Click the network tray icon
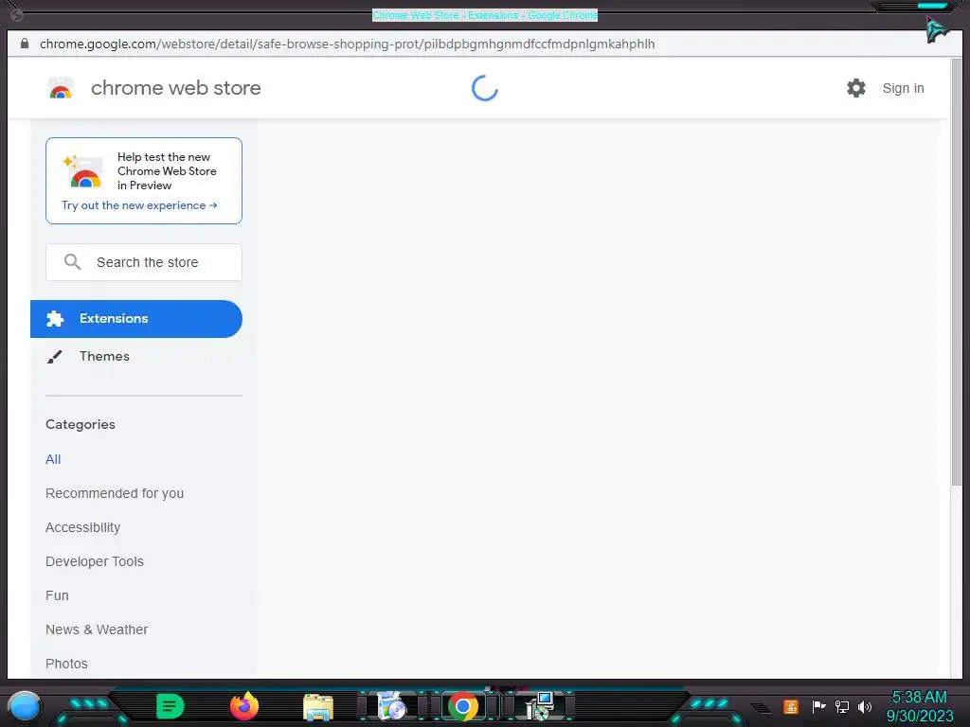This screenshot has width=970, height=727. pyautogui.click(x=842, y=706)
